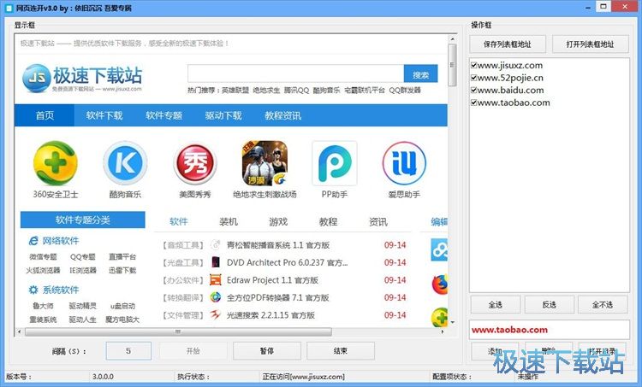Uncheck www.52pojie.cn in the list
This screenshot has height=387, width=642.
[473, 77]
